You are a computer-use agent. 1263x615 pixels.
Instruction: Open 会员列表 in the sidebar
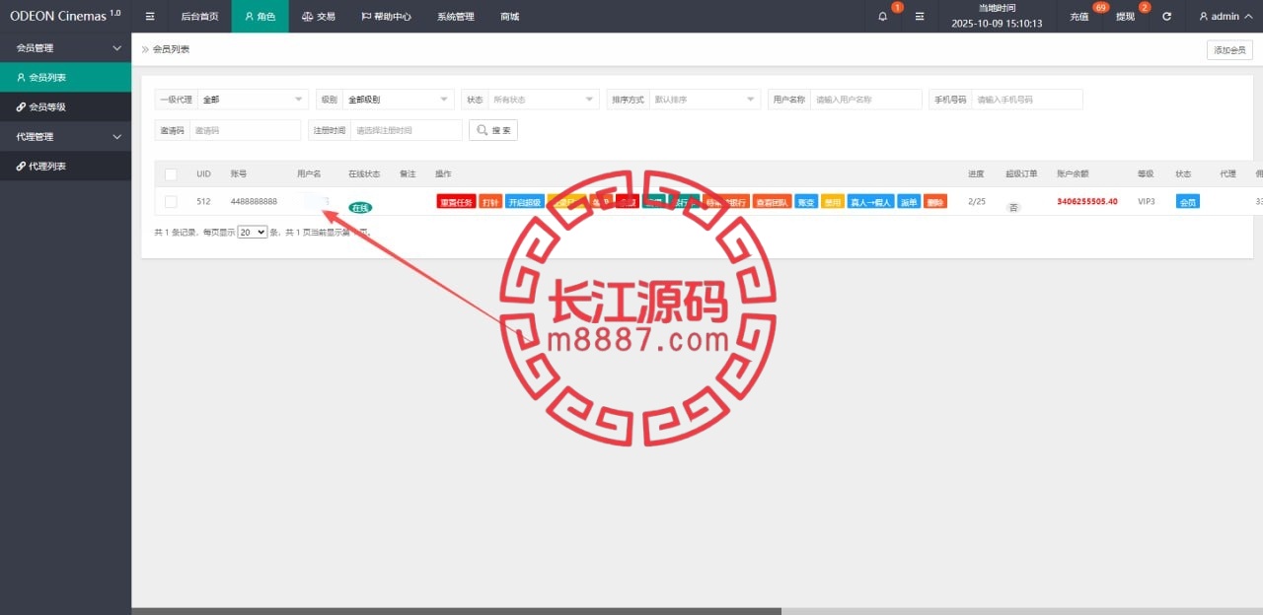point(65,77)
